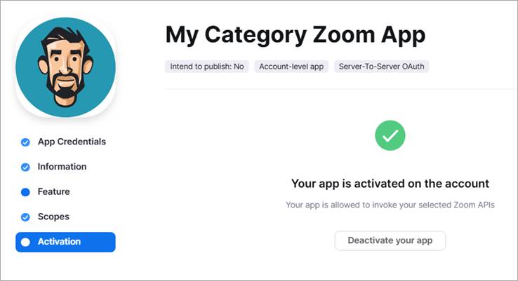Click the bearded man app avatar image
The image size is (518, 281).
(65, 67)
